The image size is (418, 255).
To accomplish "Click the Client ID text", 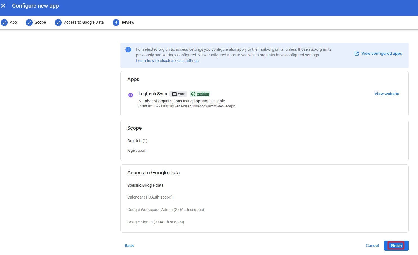I will (186, 106).
